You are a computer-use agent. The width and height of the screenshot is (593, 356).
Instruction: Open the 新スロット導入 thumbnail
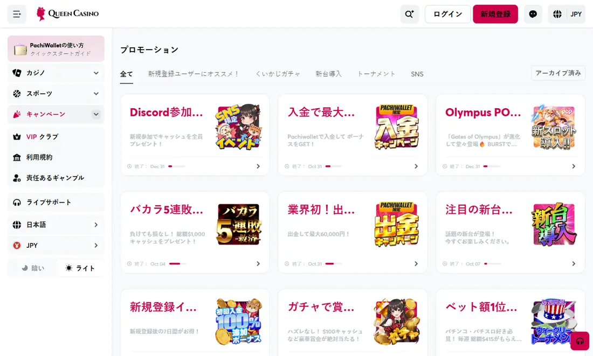[554, 127]
